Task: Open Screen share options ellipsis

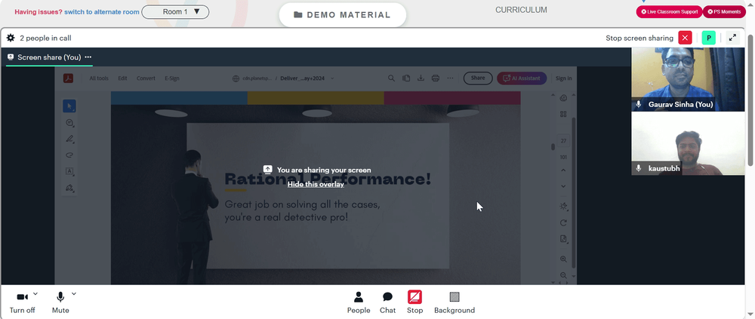Action: pos(88,57)
